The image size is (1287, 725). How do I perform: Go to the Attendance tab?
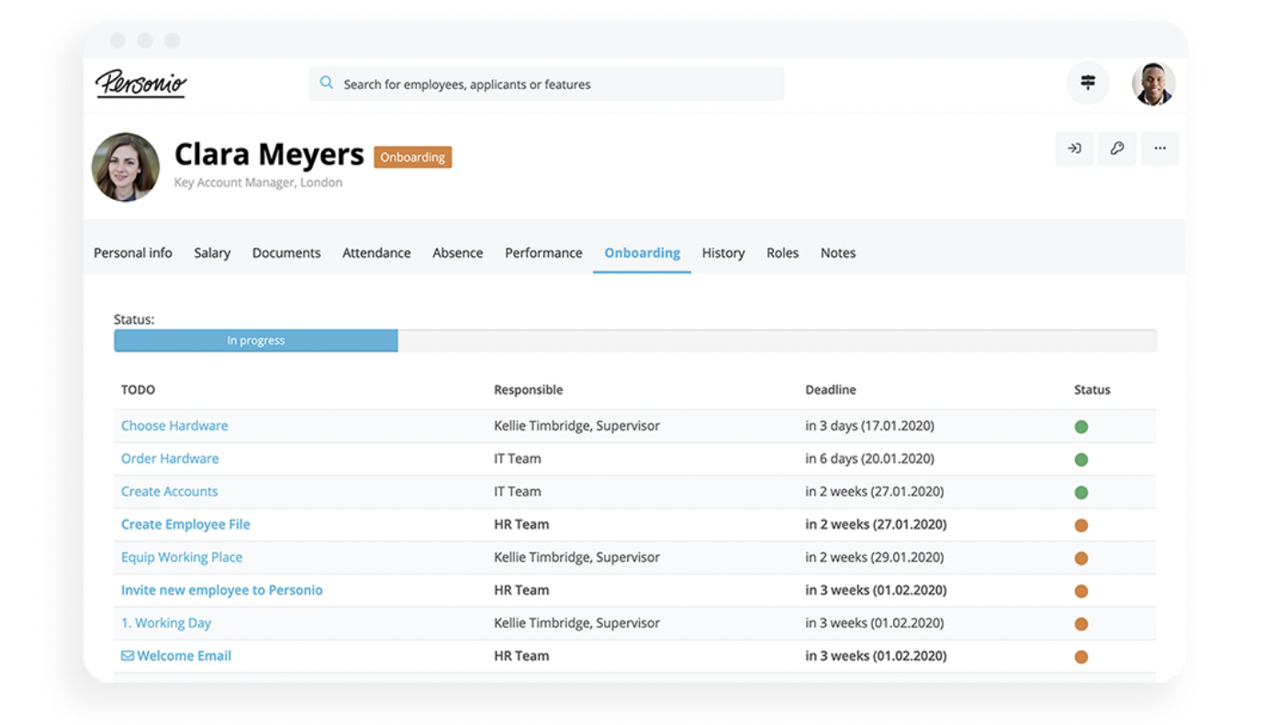[376, 253]
